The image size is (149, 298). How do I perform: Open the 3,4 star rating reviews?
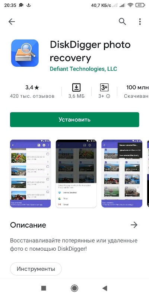pyautogui.click(x=32, y=92)
